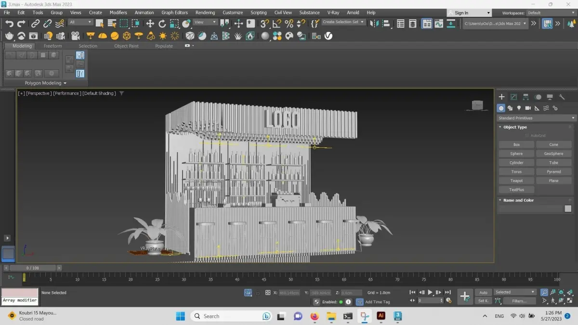Click Bind to Space Warp icon
Screen dimensions: 578x325
pyautogui.click(x=59, y=23)
